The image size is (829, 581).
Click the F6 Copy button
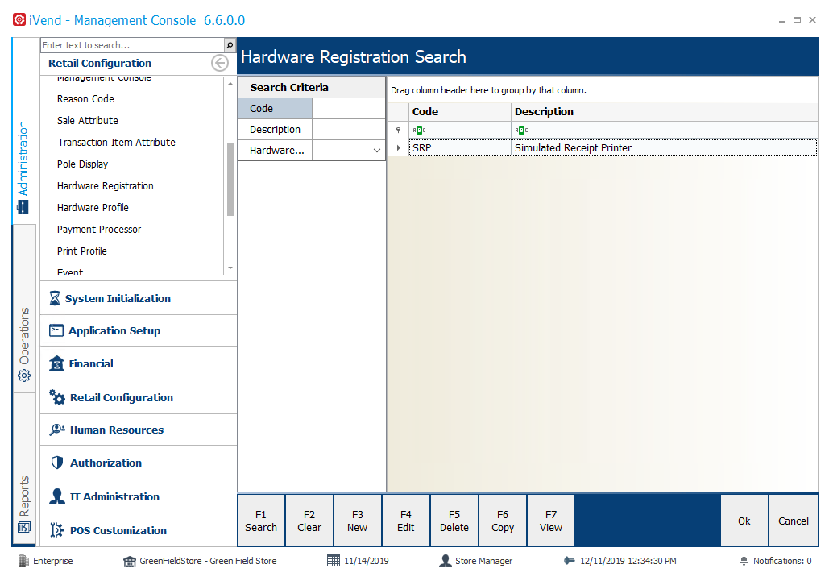pos(503,521)
